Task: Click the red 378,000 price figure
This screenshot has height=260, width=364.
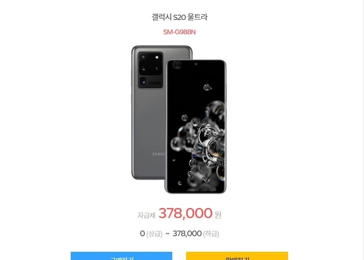Action: click(185, 213)
